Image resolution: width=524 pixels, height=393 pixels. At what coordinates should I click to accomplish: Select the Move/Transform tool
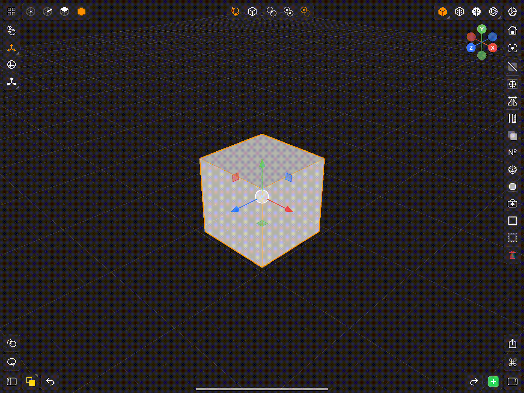coord(11,48)
